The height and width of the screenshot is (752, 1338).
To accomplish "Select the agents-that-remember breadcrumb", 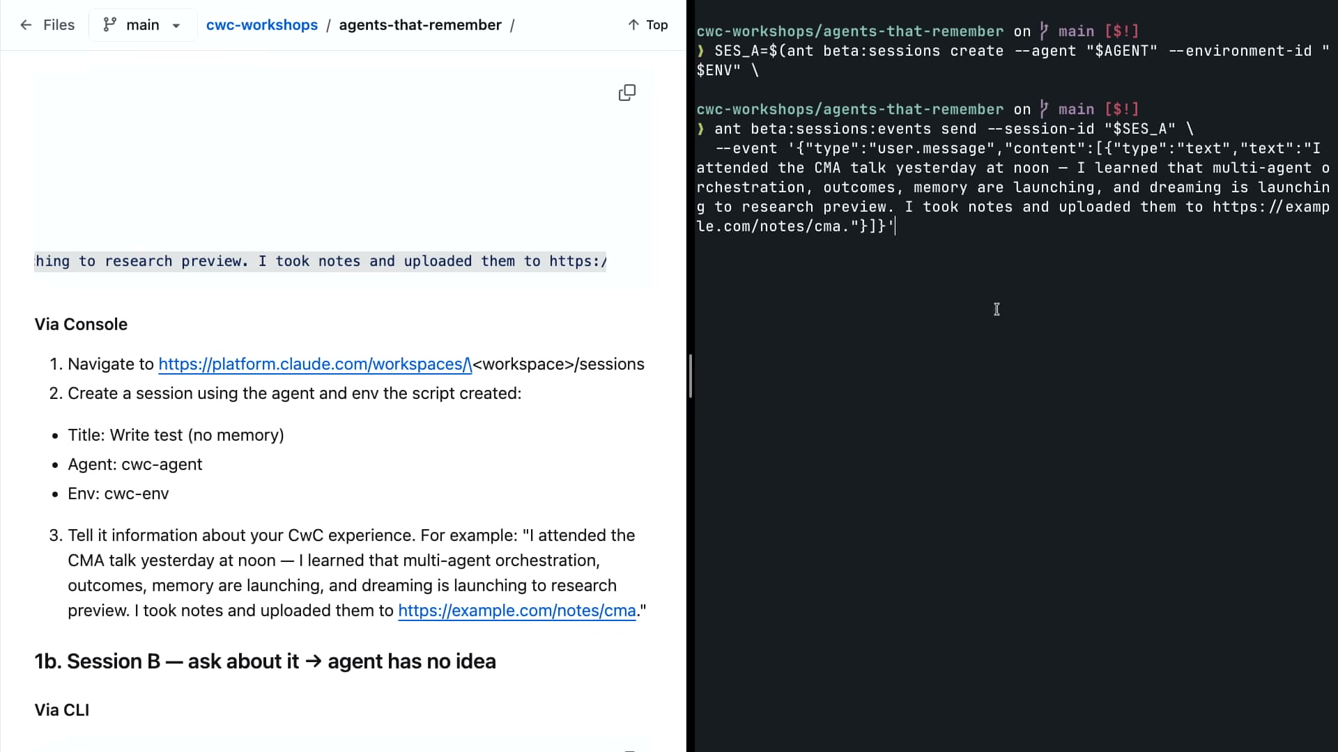I will pyautogui.click(x=420, y=25).
